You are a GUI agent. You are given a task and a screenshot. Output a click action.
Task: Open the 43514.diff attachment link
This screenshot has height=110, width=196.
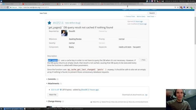(x=55, y=90)
